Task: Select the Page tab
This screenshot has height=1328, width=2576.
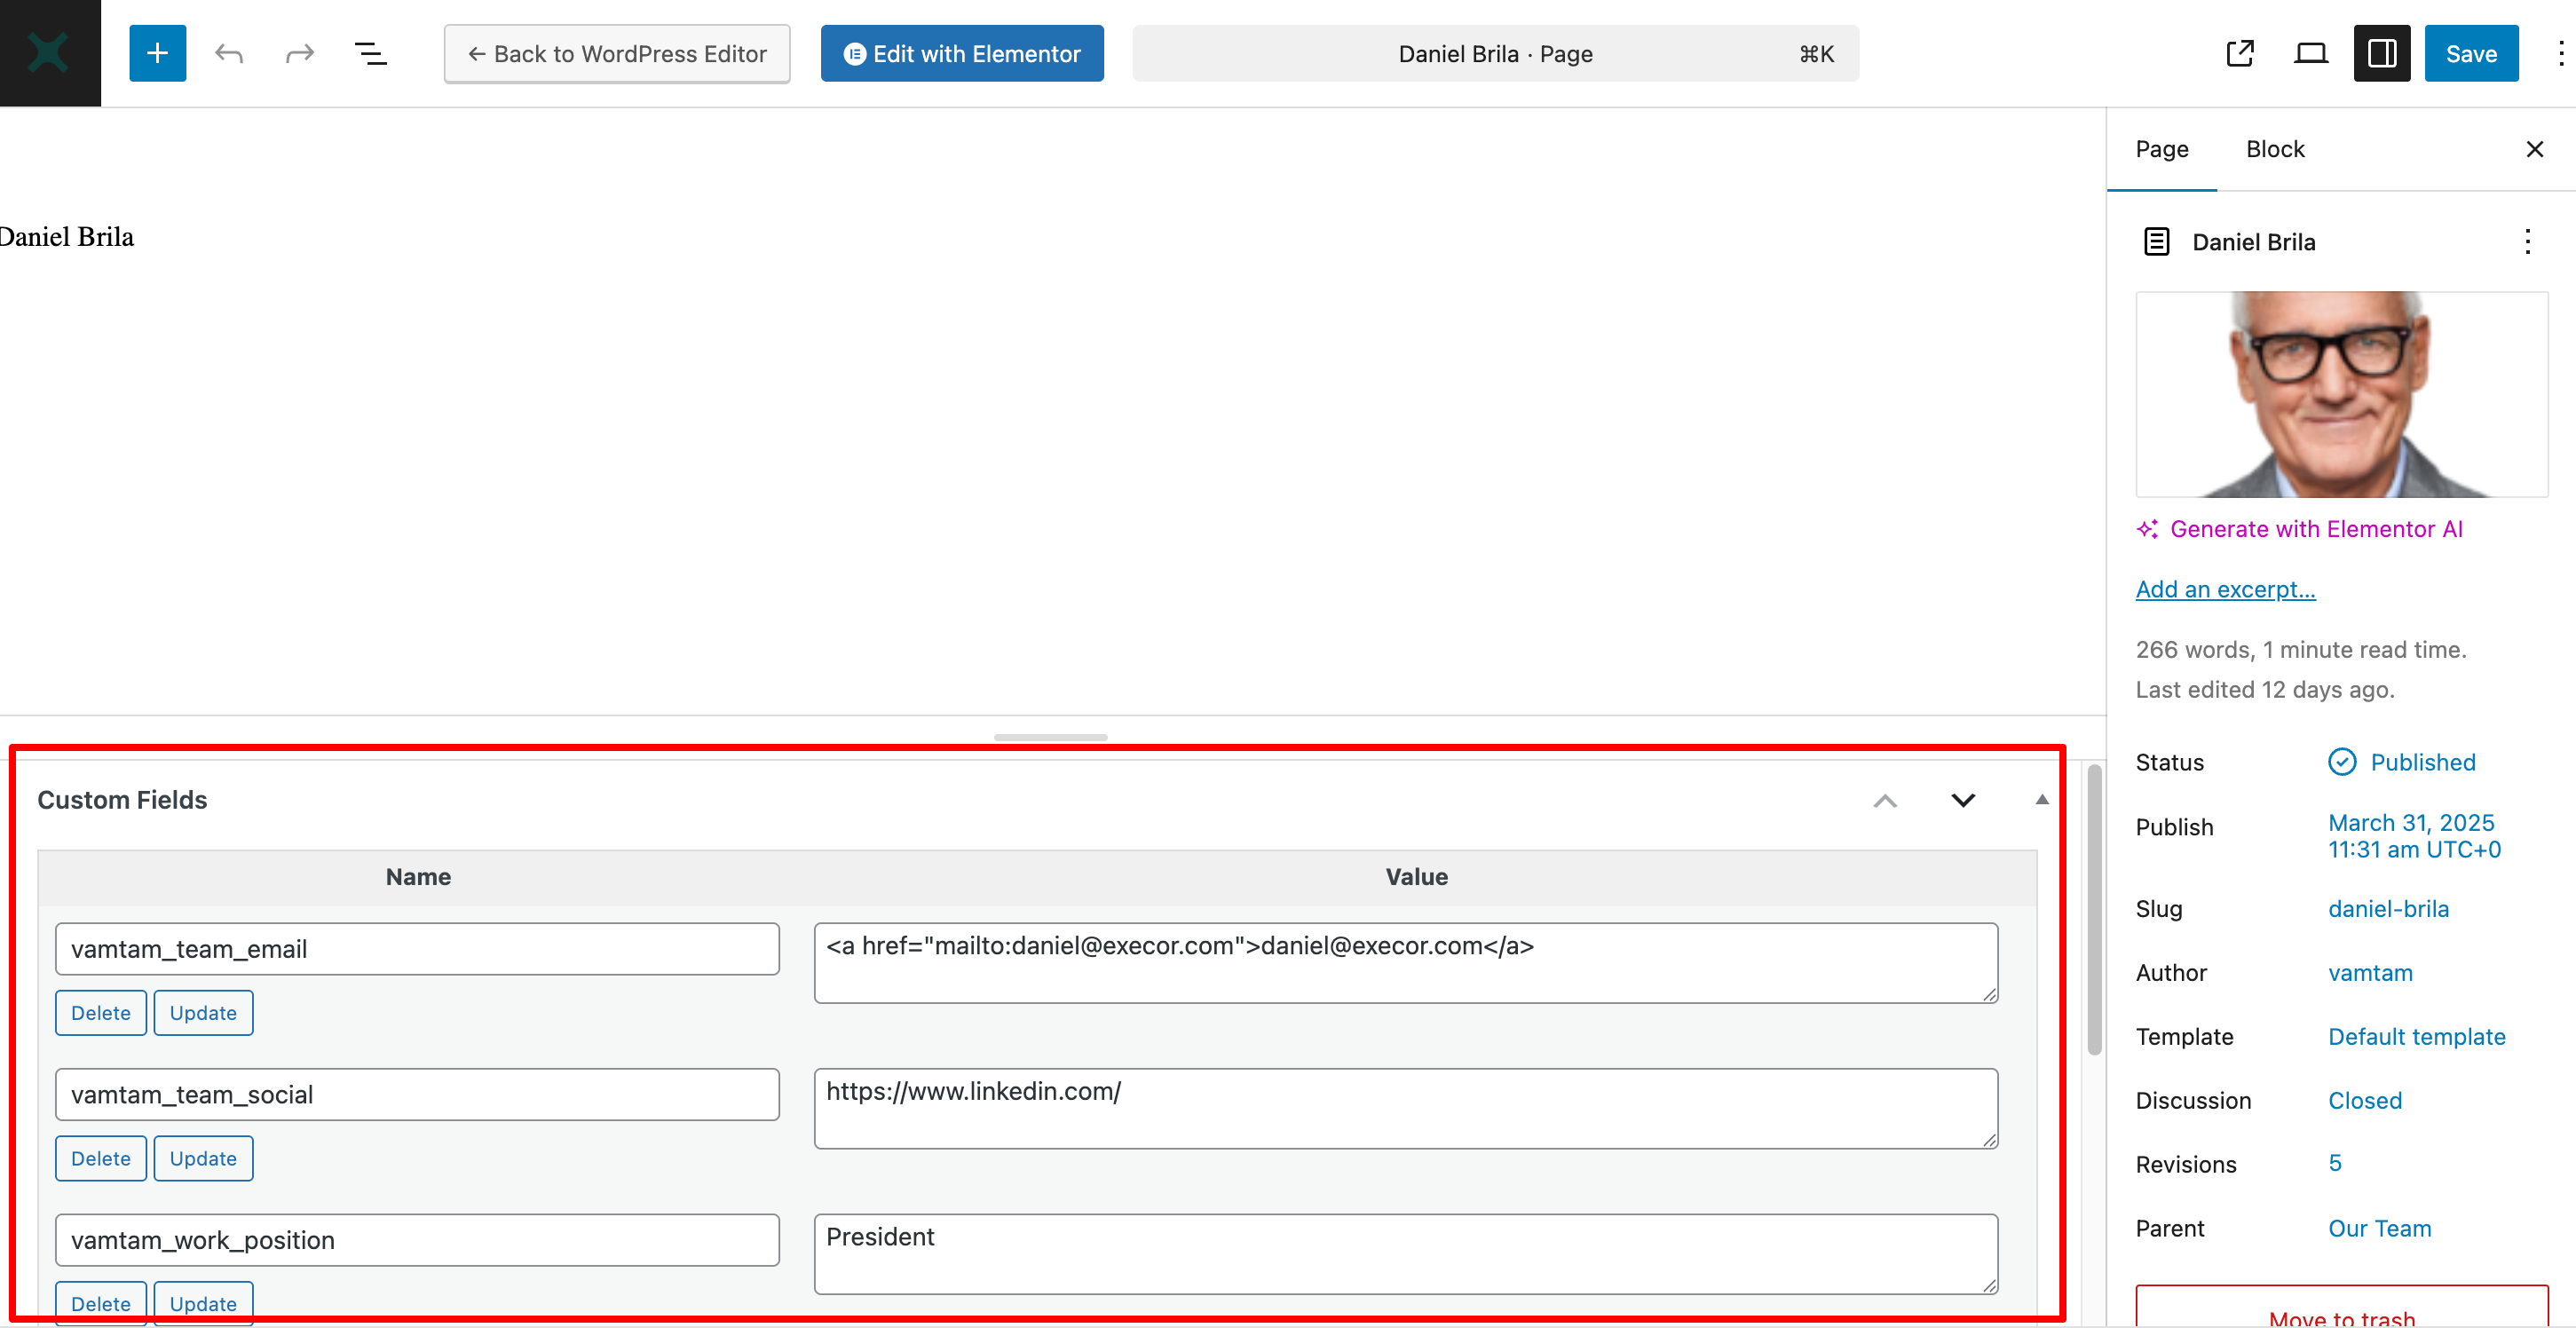Action: [x=2161, y=149]
